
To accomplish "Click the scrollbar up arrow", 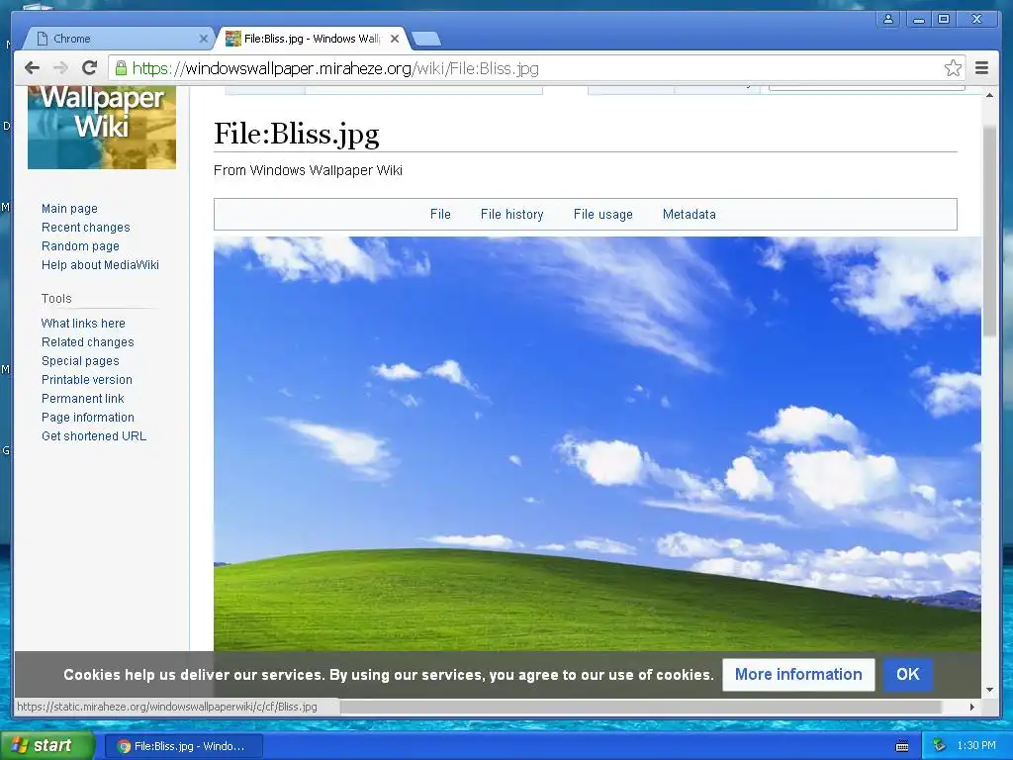I will (989, 96).
